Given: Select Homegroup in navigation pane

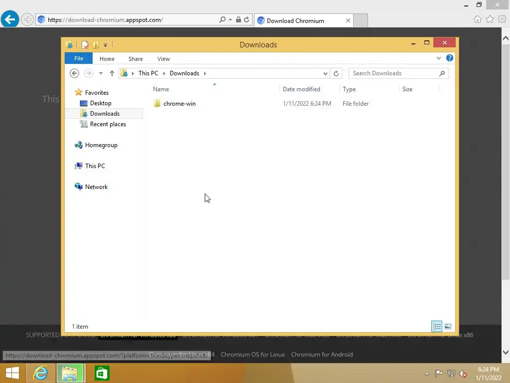Looking at the screenshot, I should coord(101,145).
